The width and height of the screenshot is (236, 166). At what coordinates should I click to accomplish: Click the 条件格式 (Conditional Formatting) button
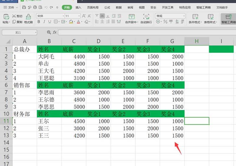[195, 19]
